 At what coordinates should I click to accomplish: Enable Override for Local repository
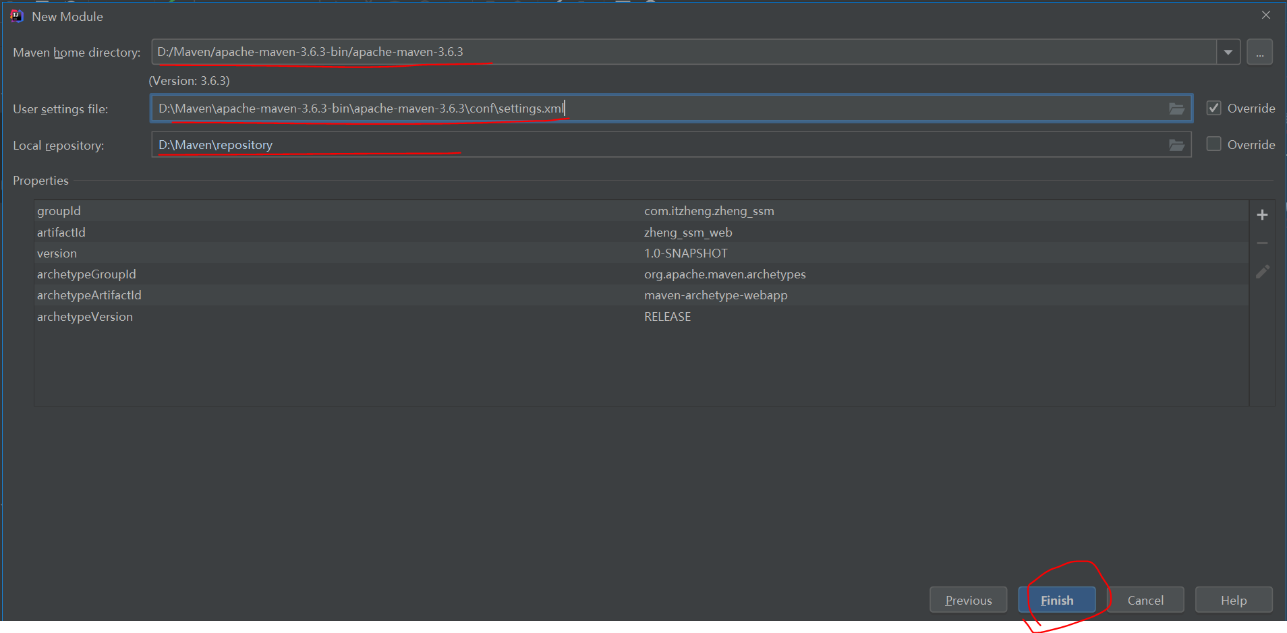1213,144
